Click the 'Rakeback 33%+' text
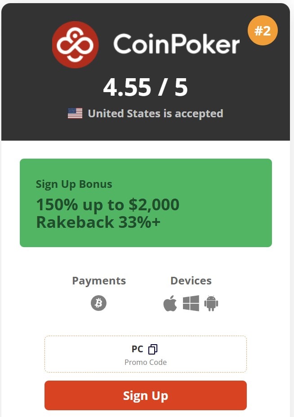294x417 pixels. (x=98, y=222)
